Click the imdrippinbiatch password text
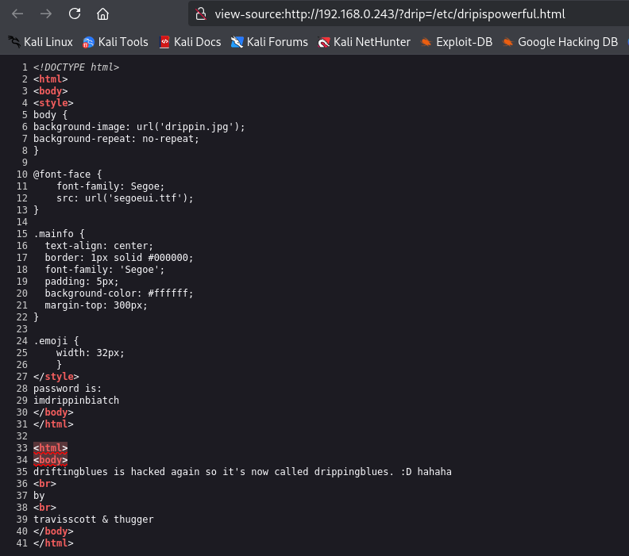629x556 pixels. (x=76, y=401)
